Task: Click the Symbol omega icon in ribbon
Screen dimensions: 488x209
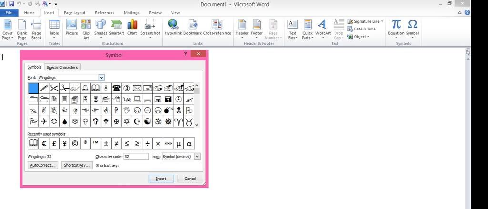Action: coord(412,24)
